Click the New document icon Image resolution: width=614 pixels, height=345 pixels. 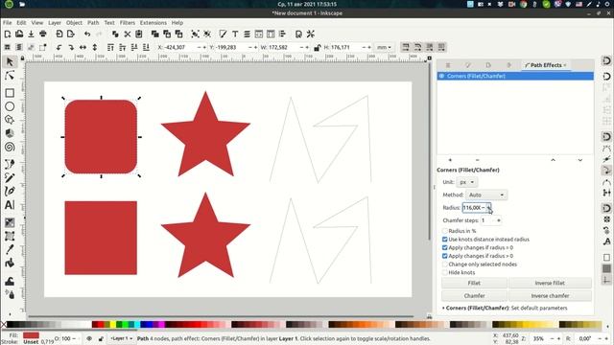pyautogui.click(x=8, y=34)
